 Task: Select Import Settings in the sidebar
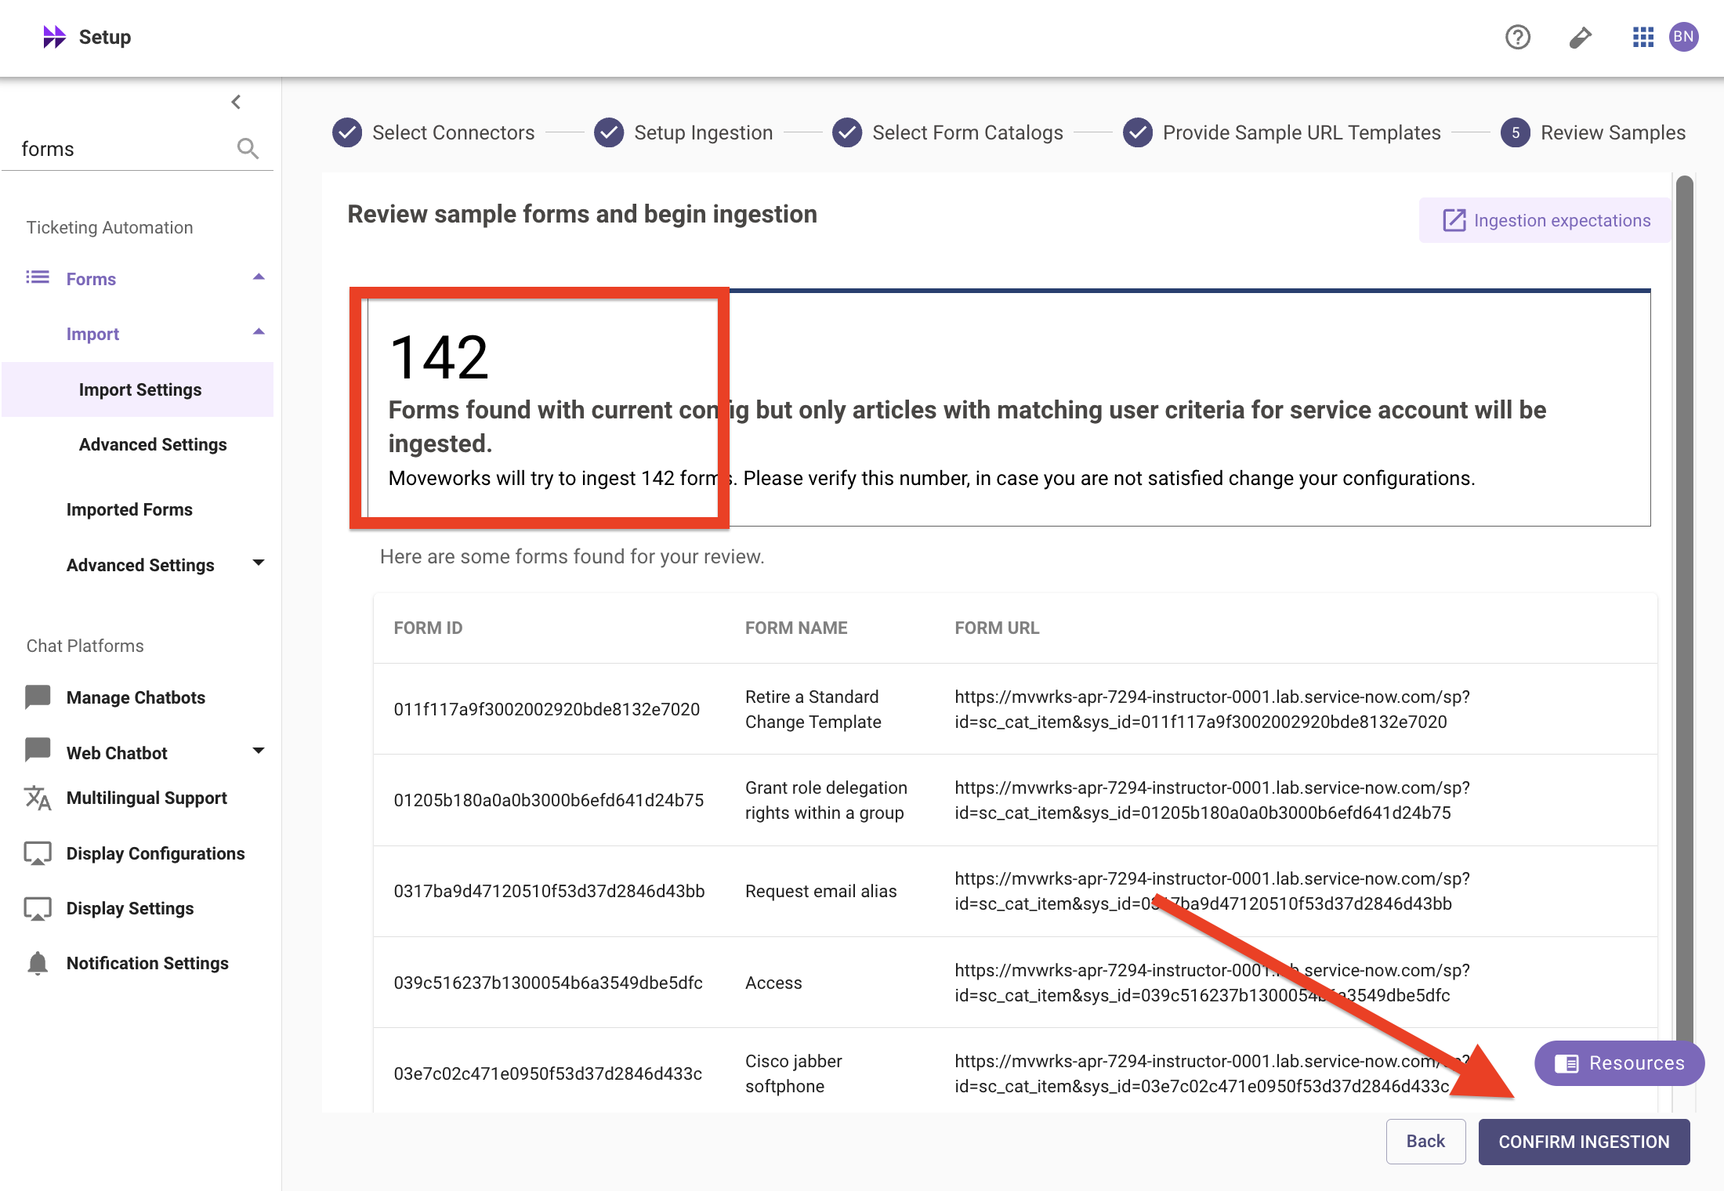click(138, 389)
